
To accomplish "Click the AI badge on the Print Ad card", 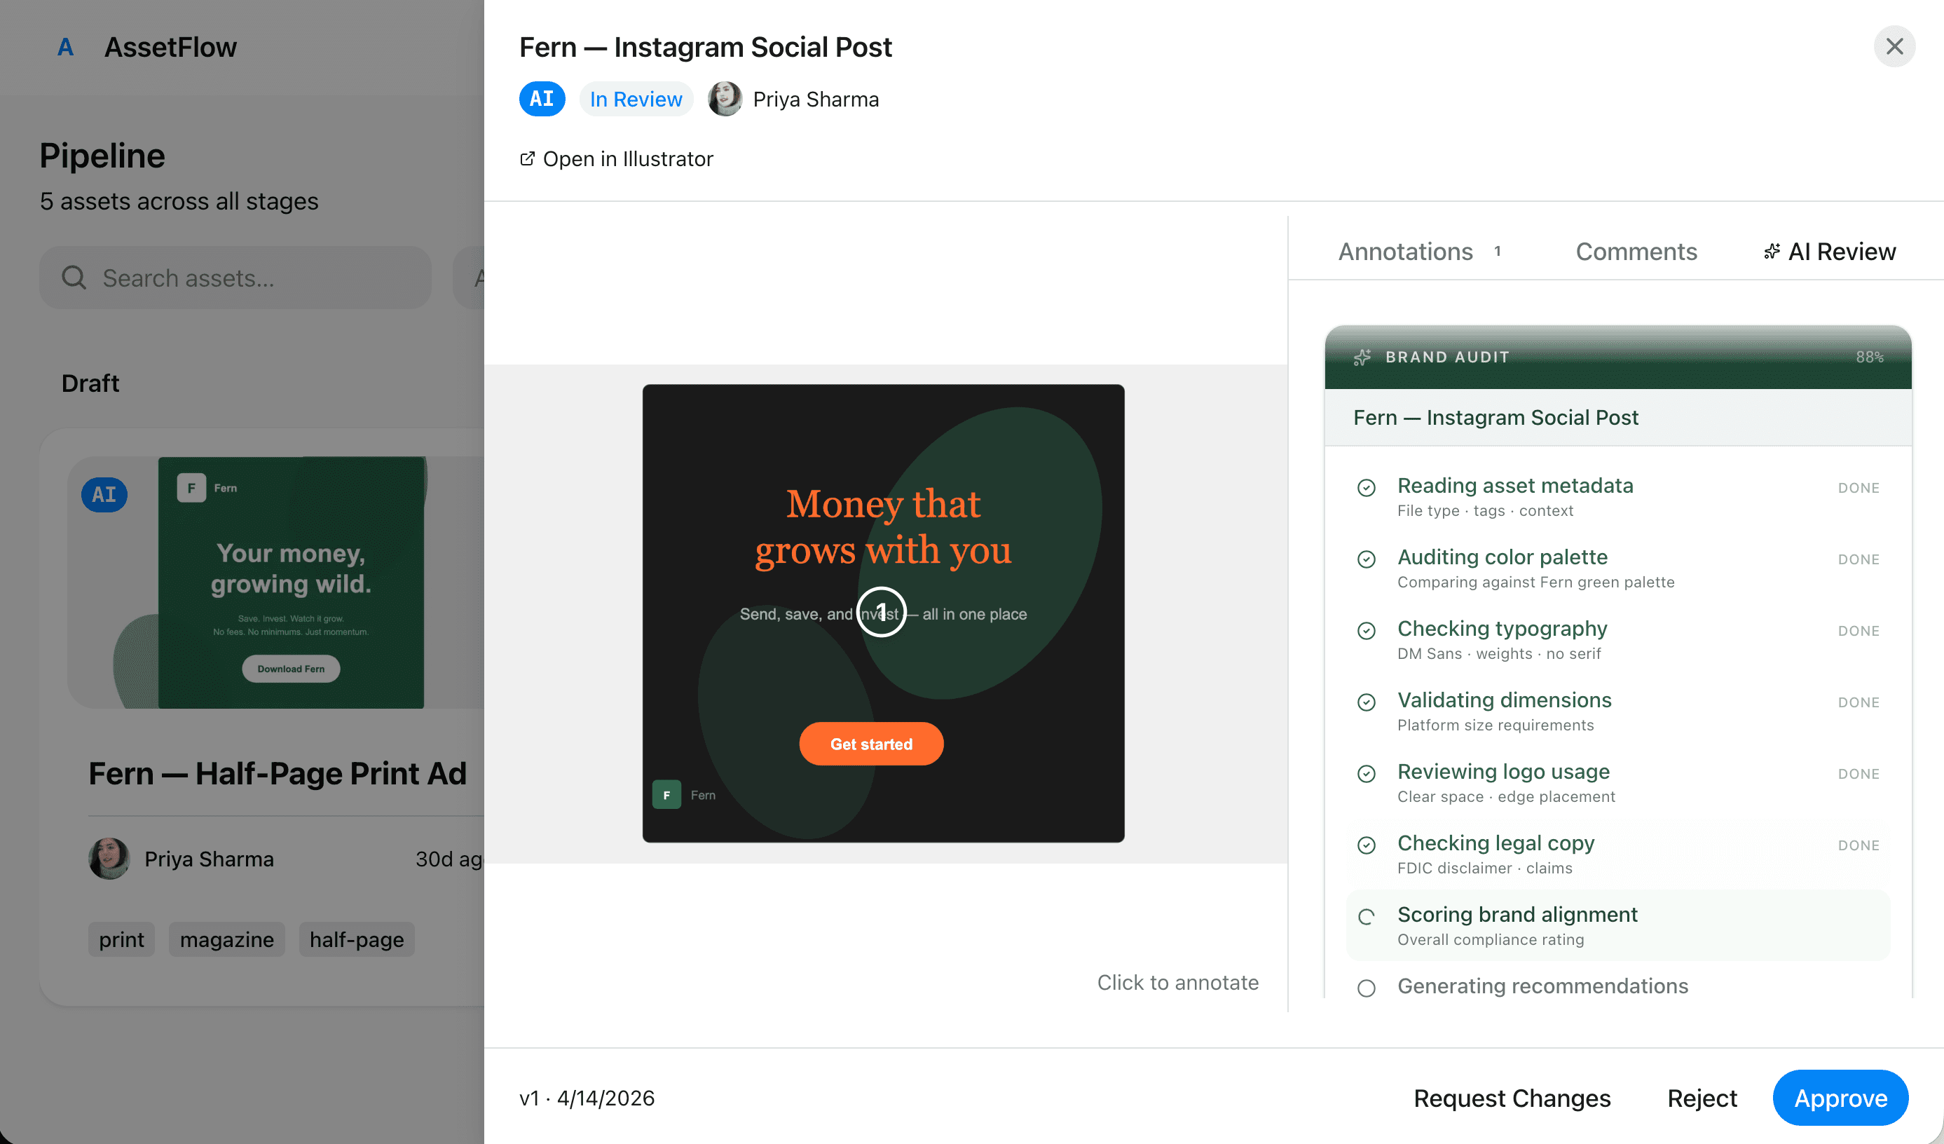I will 104,494.
